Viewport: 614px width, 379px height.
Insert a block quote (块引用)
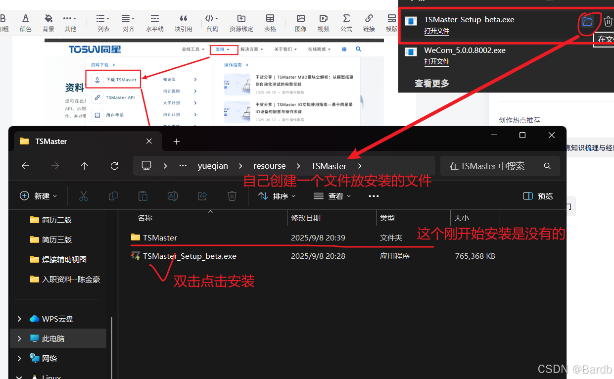click(184, 23)
